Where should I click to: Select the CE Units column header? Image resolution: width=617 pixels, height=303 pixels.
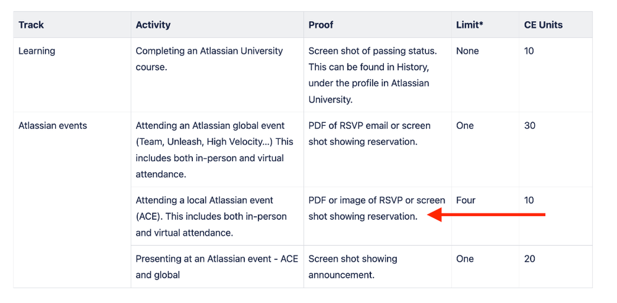click(x=543, y=25)
